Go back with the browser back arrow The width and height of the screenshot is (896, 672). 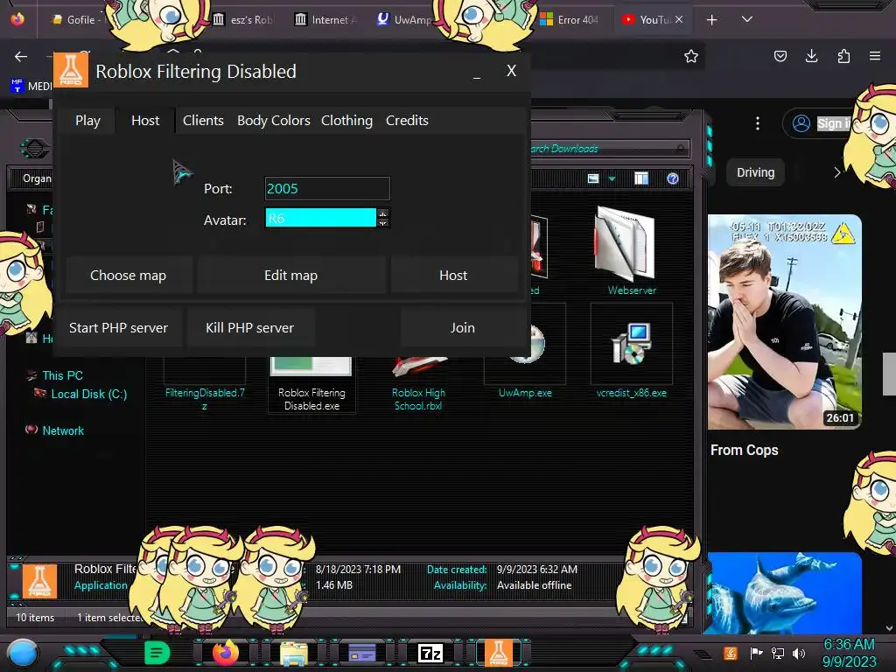coord(21,56)
